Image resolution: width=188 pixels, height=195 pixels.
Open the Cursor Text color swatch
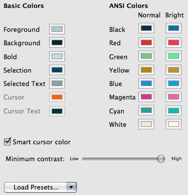coord(57,111)
